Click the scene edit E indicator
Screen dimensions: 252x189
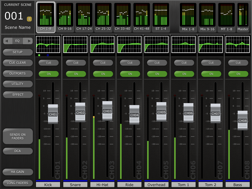pos(29,19)
